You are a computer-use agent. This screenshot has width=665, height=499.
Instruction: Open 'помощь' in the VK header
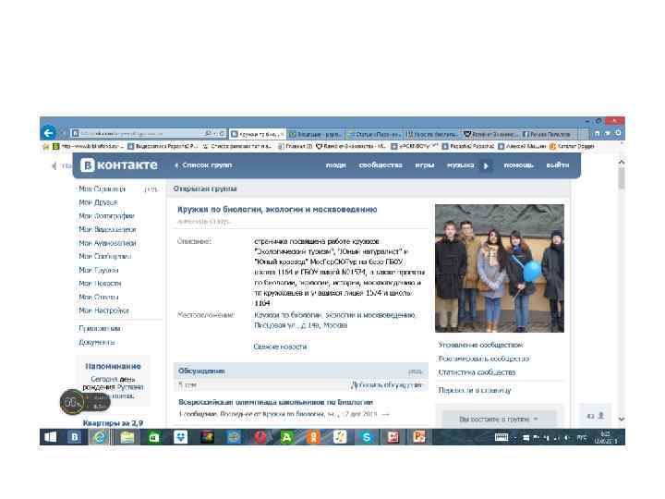coord(518,165)
